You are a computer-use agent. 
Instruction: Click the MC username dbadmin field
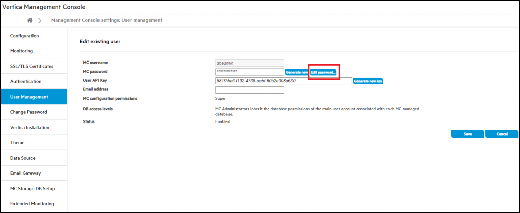pos(250,63)
